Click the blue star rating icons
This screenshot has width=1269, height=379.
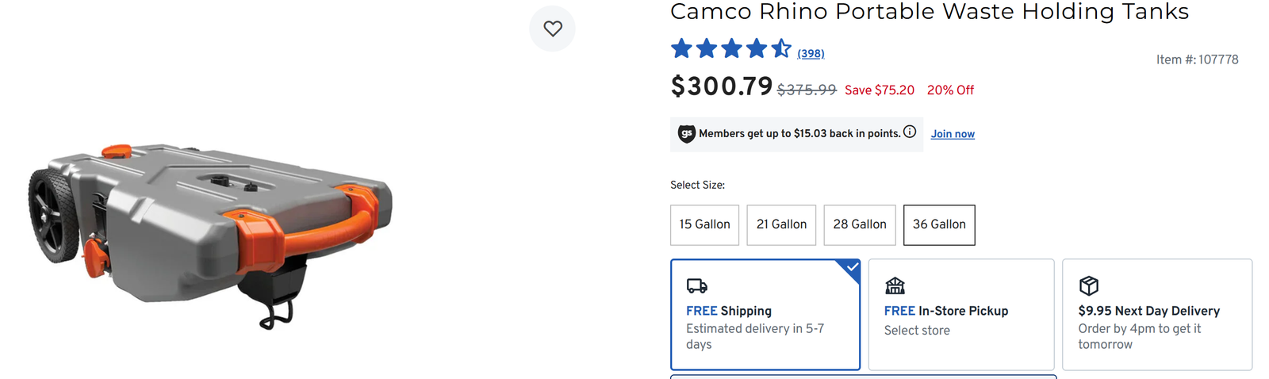coord(730,49)
